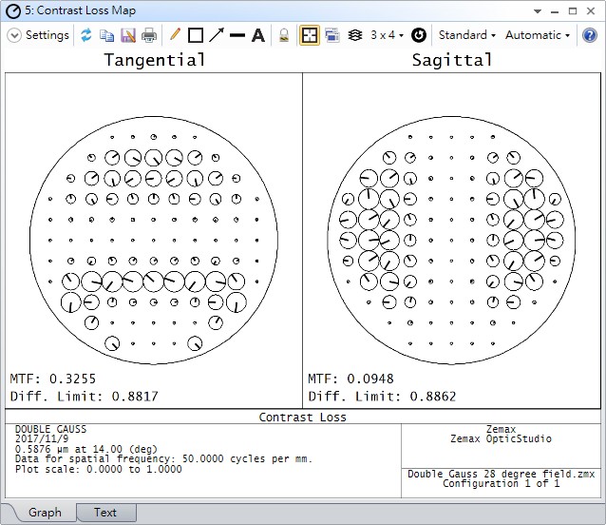The width and height of the screenshot is (606, 525).
Task: Select the pencil annotation tool
Action: 175,35
